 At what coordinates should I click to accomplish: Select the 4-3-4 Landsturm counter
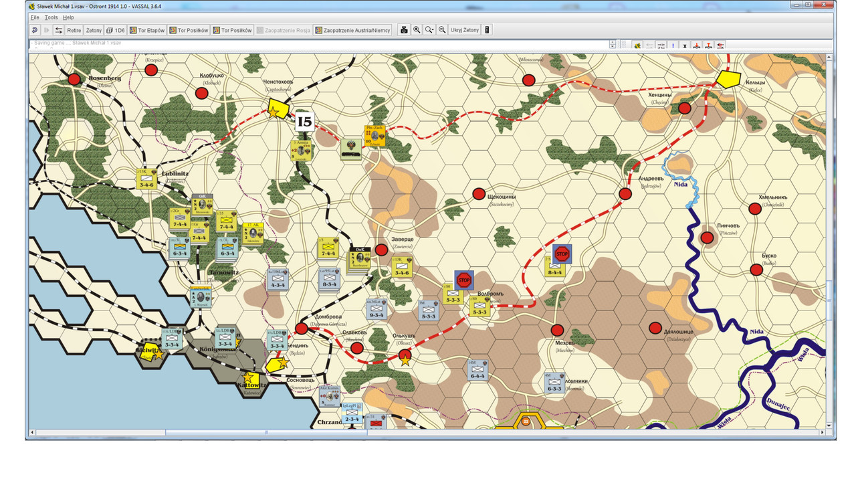pos(278,279)
